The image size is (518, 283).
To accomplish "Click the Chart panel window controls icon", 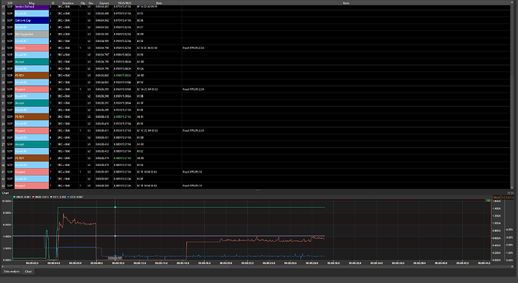I will tap(510, 193).
